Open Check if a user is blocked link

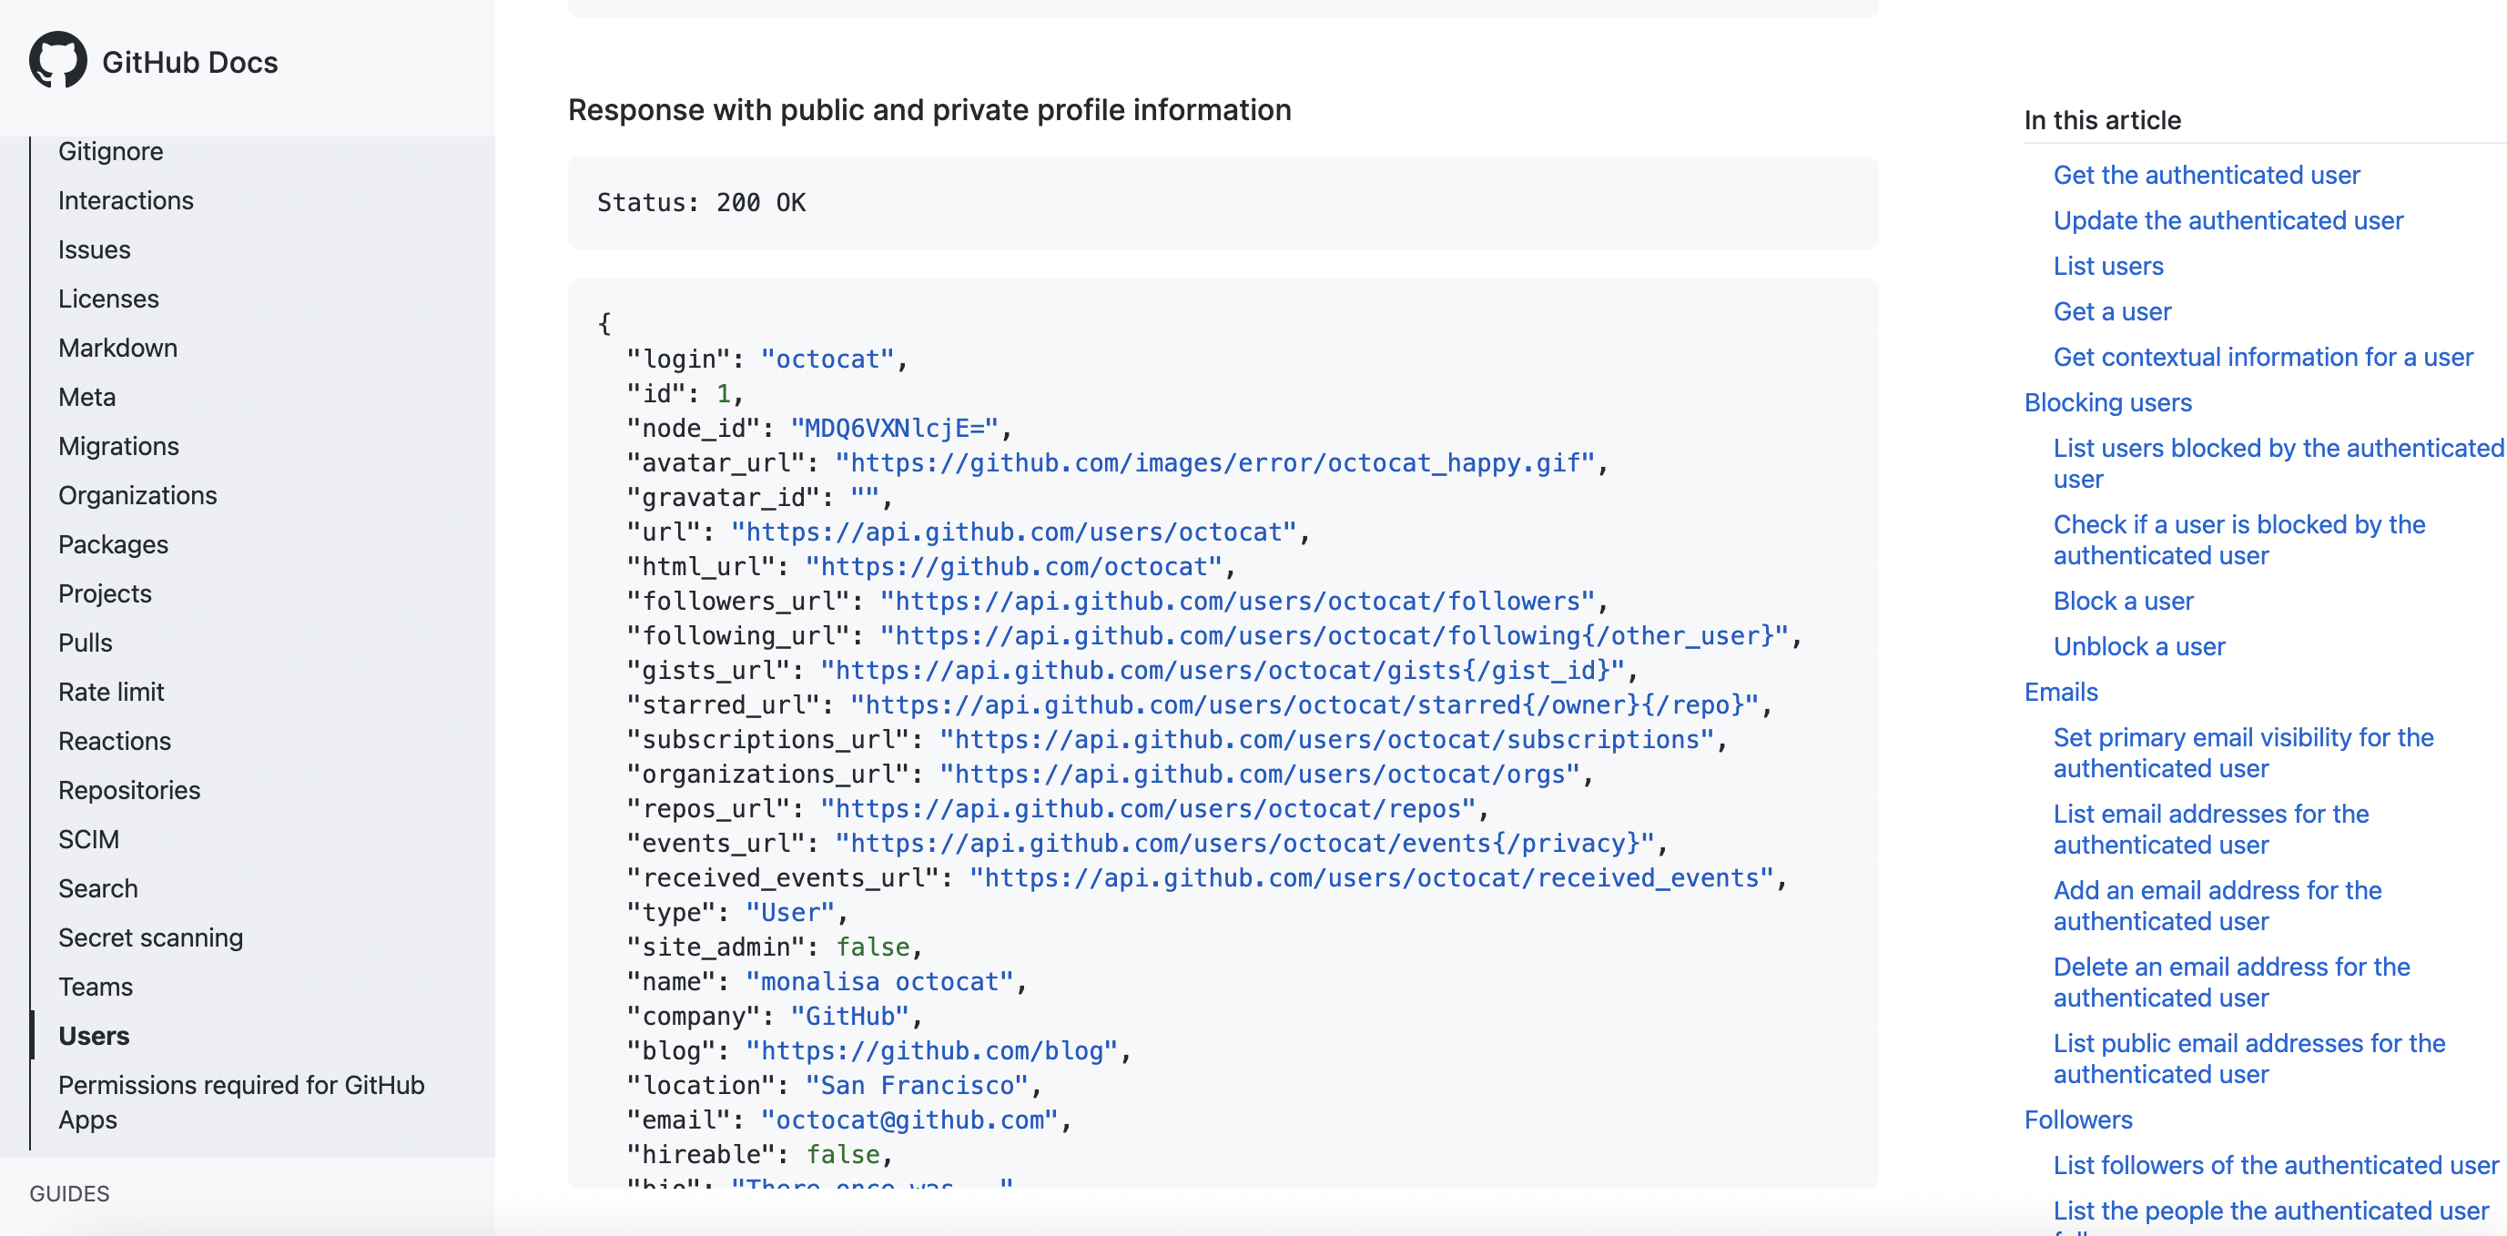point(2239,540)
